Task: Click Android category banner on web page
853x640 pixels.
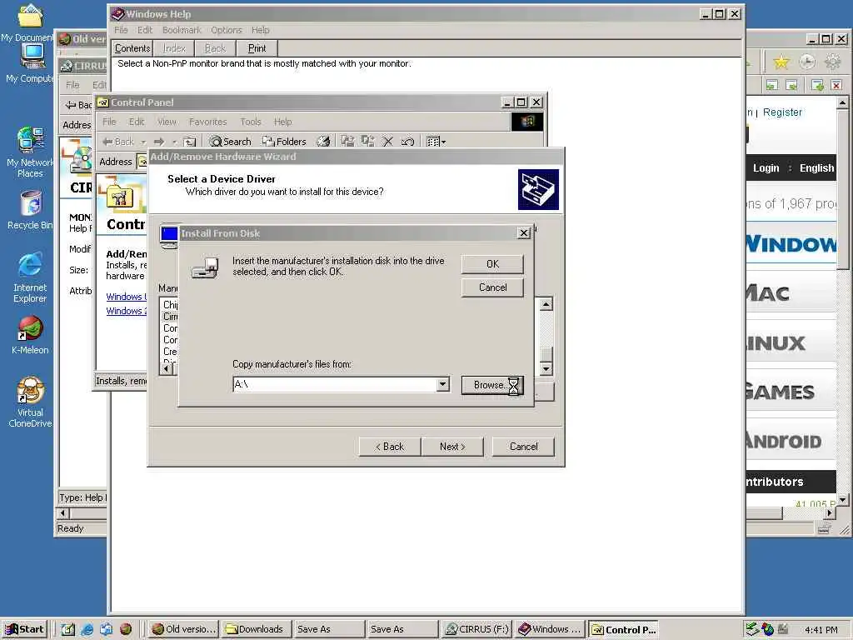Action: pos(791,441)
